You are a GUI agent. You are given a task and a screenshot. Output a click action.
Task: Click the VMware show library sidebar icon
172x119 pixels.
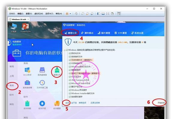click(x=99, y=14)
